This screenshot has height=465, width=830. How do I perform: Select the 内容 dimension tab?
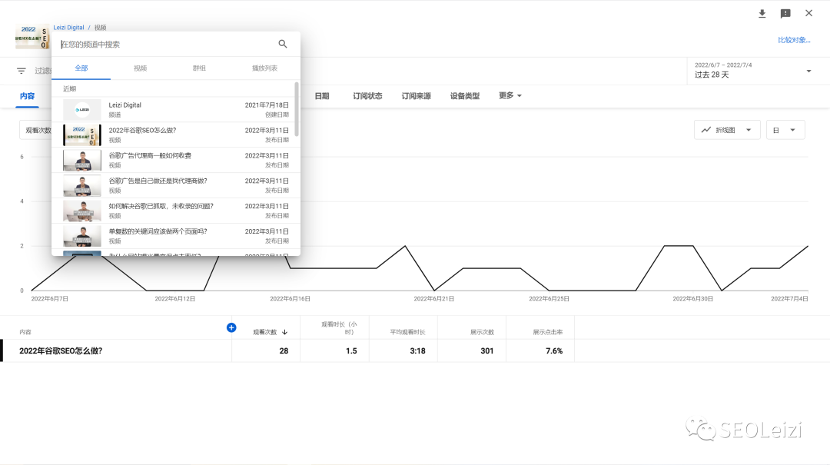[27, 96]
